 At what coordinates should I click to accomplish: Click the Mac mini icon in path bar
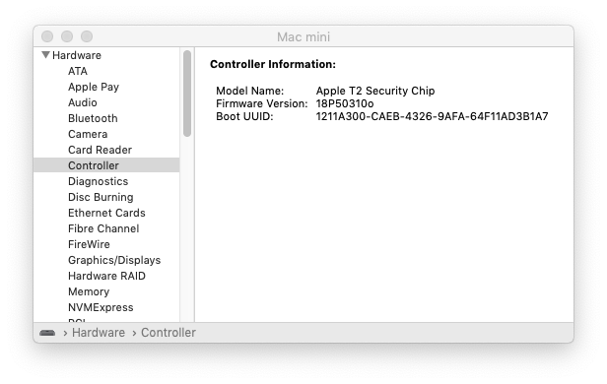(x=47, y=333)
